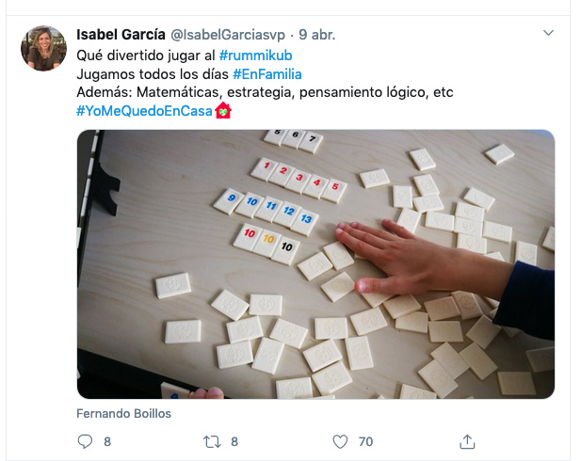Like the tweet with the heart icon
This screenshot has width=581, height=461.
click(x=340, y=440)
